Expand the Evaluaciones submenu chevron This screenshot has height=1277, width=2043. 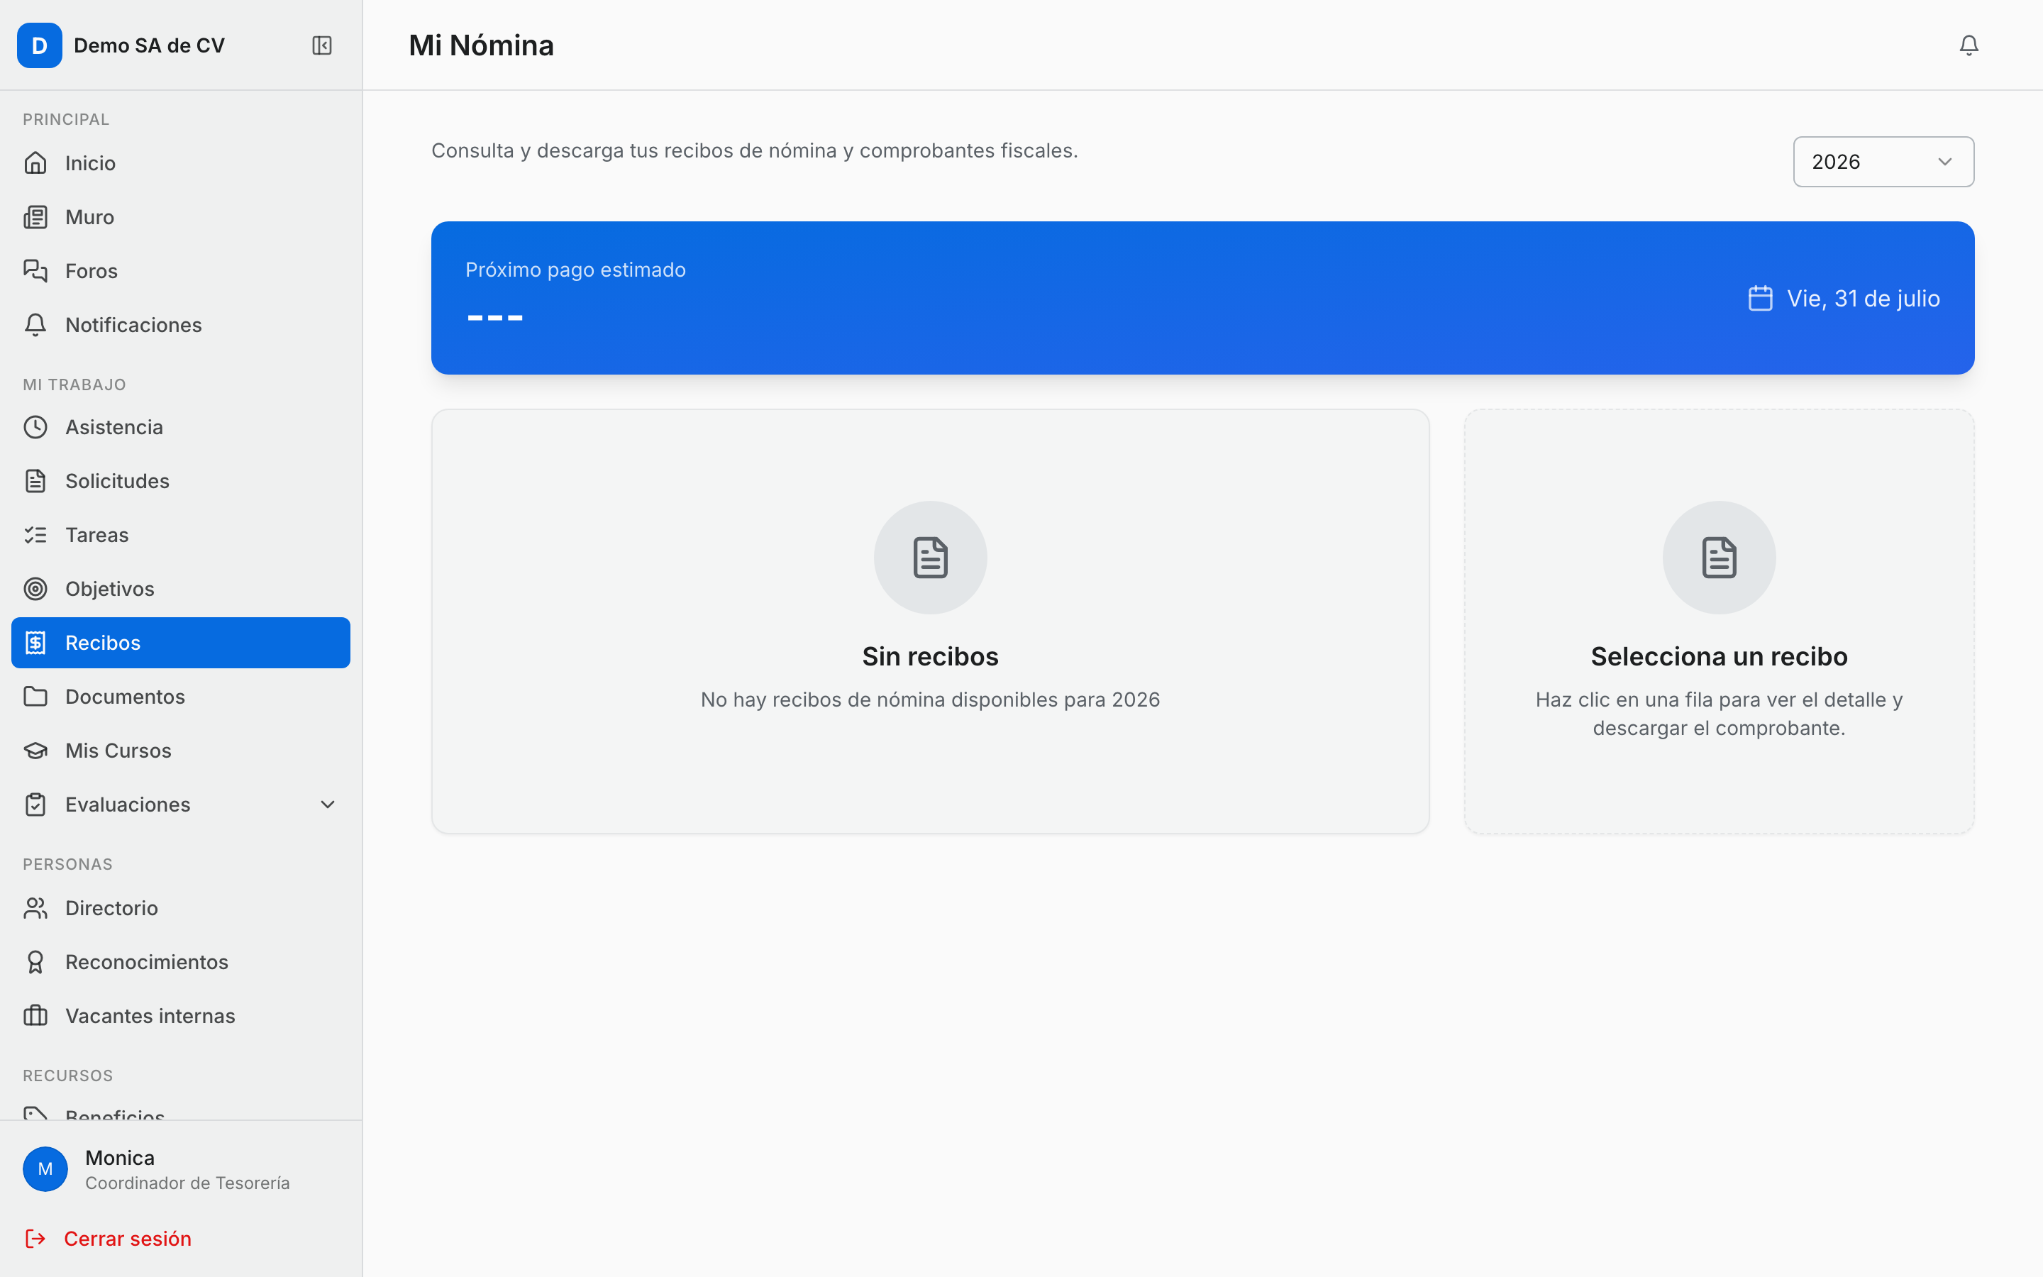point(328,805)
